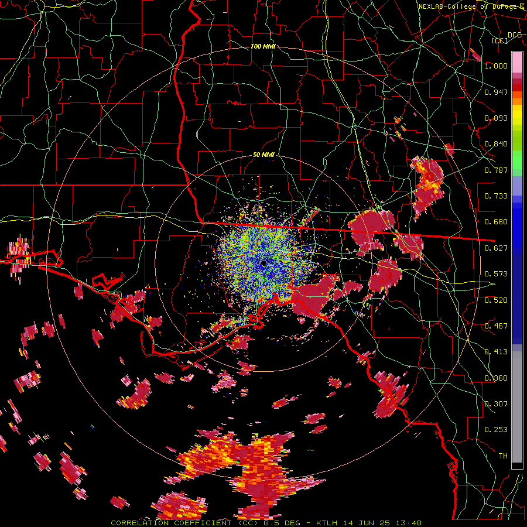This screenshot has height=527, width=527.
Task: Click the 0.573 legend value
Action: pyautogui.click(x=496, y=274)
